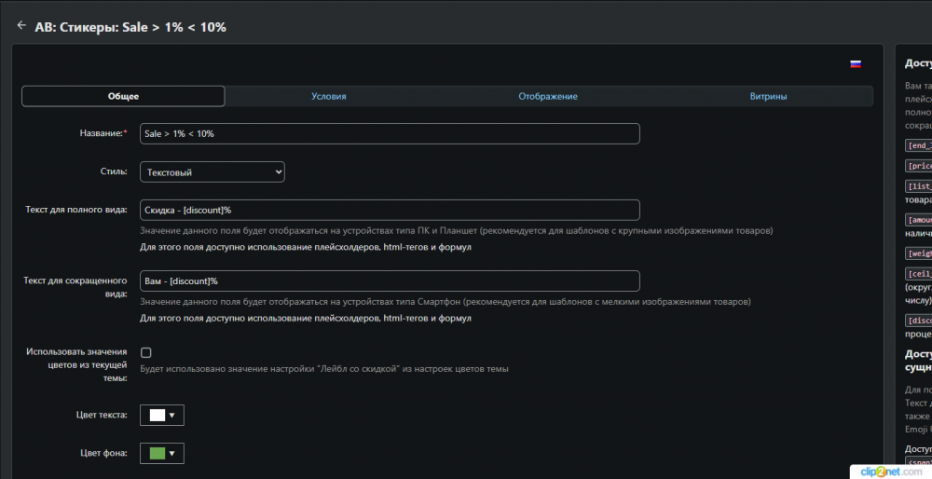The image size is (932, 479).
Task: Go to the Витрины tab
Action: [x=768, y=96]
